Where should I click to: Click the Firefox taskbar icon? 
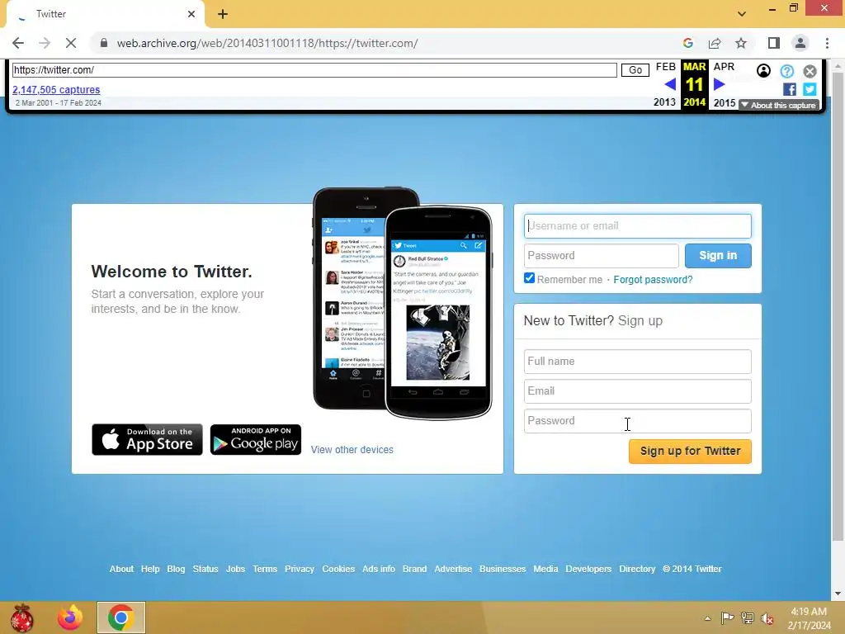point(70,617)
